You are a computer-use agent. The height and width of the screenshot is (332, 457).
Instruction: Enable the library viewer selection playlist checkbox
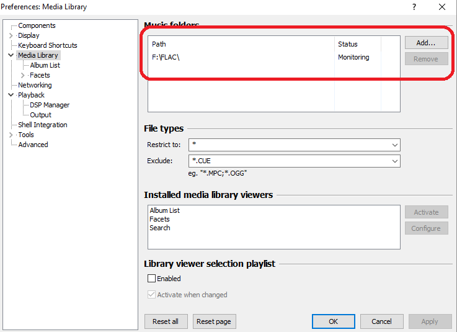tap(152, 279)
